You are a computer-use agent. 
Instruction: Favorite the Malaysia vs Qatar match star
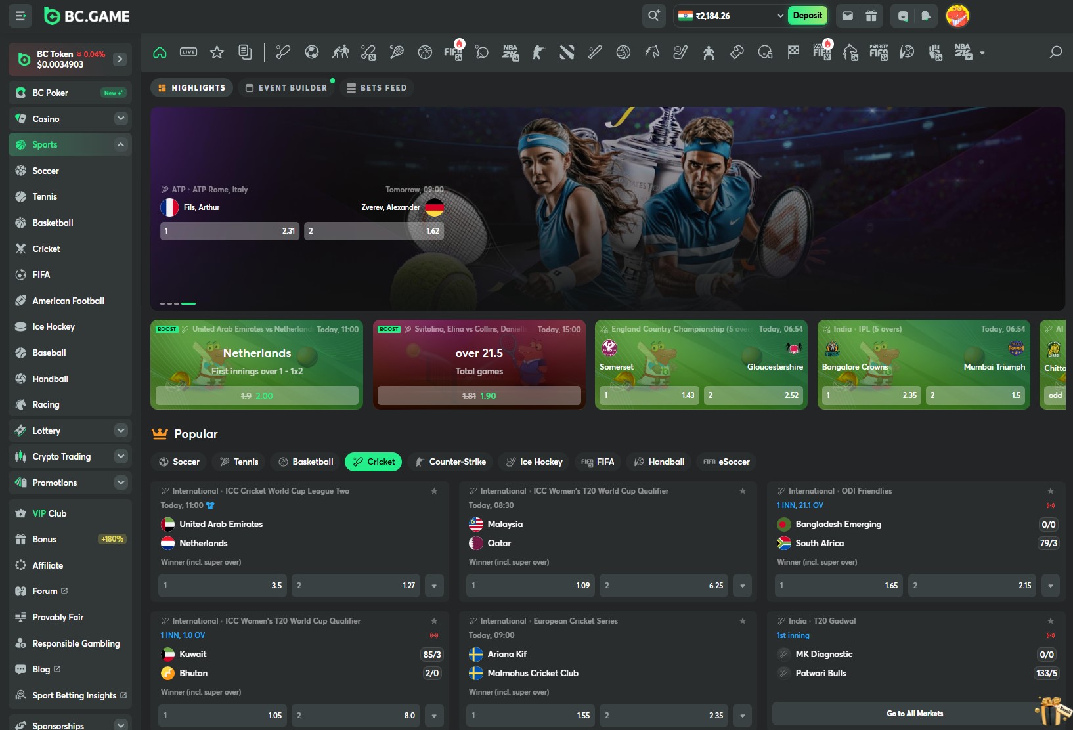[x=743, y=491]
